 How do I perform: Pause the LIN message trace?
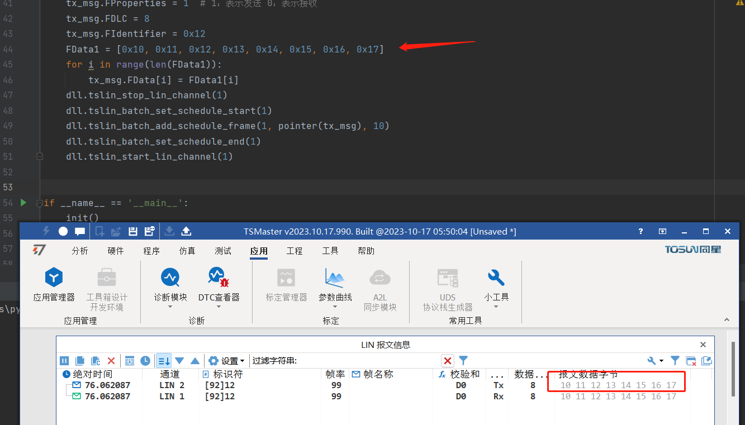click(x=65, y=361)
